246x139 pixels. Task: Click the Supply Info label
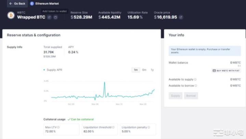pos(15,47)
